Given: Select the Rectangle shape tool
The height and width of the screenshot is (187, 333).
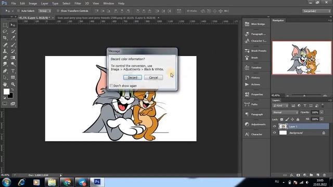Looking at the screenshot, I should tap(13, 77).
